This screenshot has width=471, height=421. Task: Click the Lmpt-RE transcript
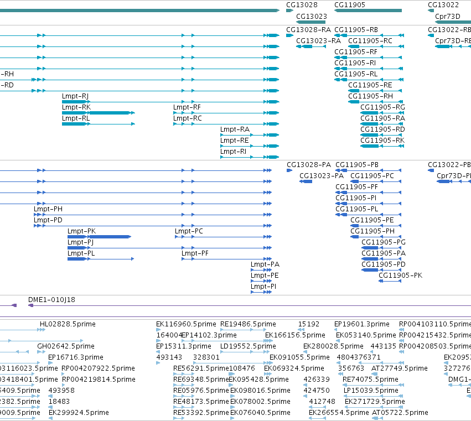tap(250, 146)
